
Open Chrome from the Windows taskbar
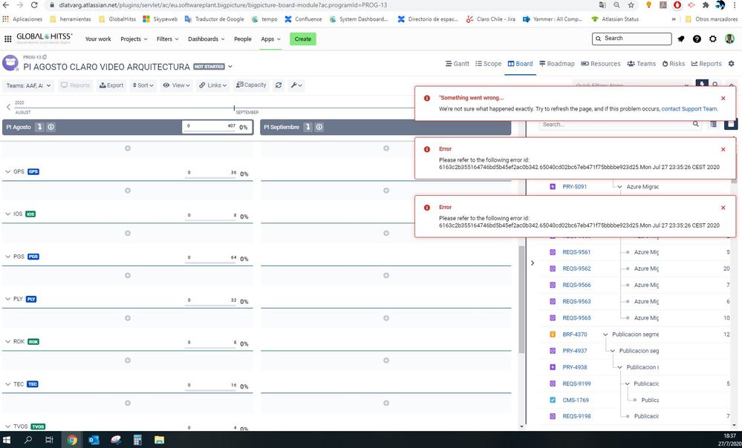click(72, 440)
